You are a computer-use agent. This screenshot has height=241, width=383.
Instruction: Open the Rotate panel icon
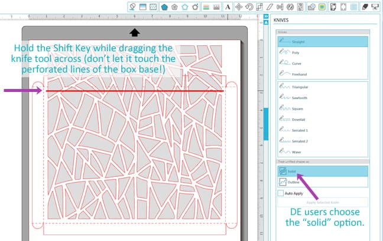pos(249,7)
